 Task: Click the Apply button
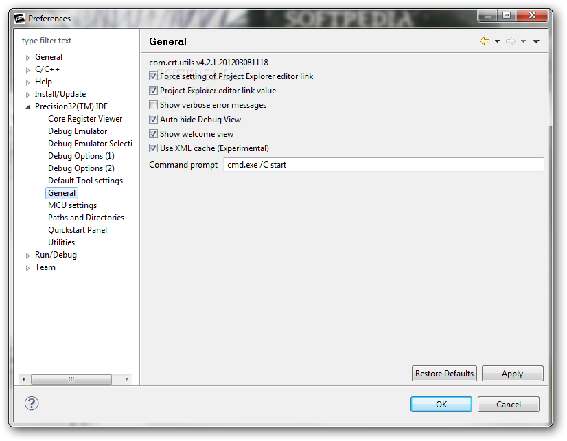[512, 374]
